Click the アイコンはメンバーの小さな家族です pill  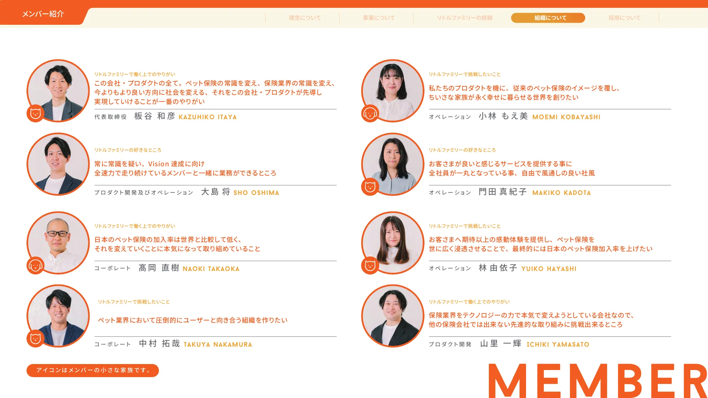pyautogui.click(x=93, y=370)
